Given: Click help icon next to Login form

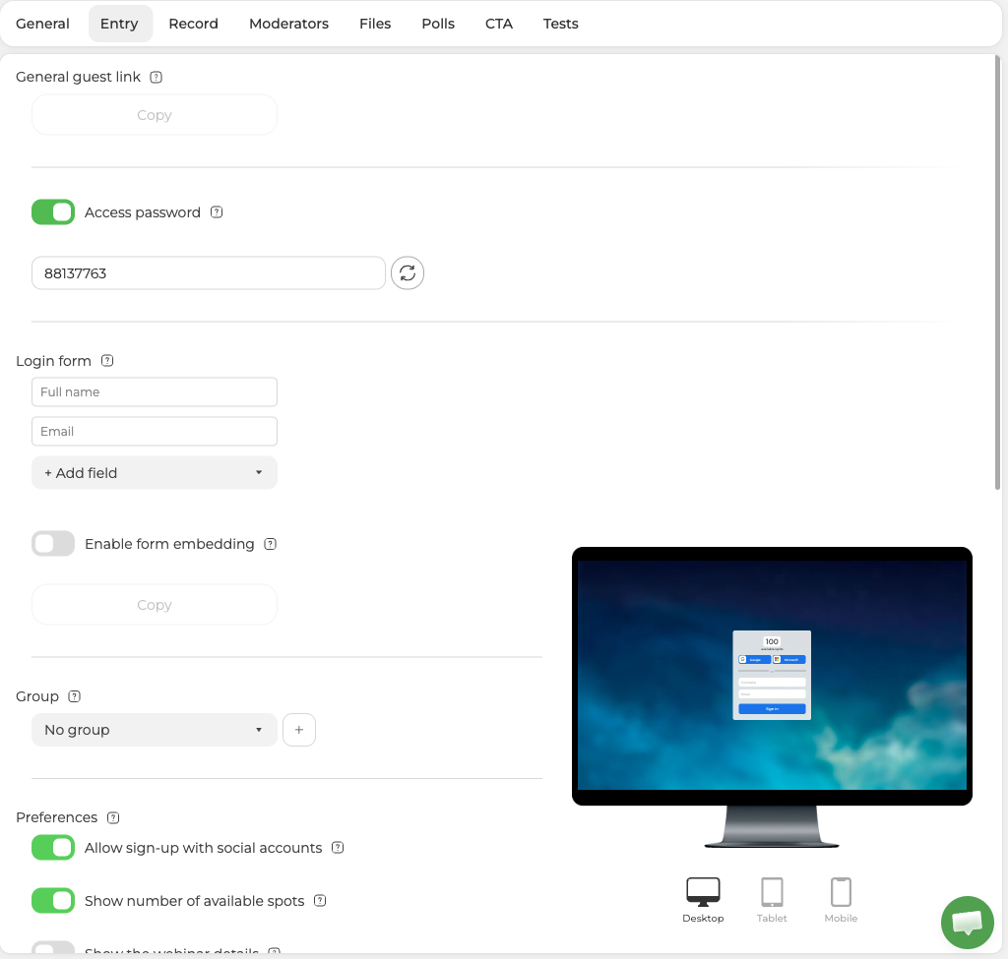Looking at the screenshot, I should point(107,361).
